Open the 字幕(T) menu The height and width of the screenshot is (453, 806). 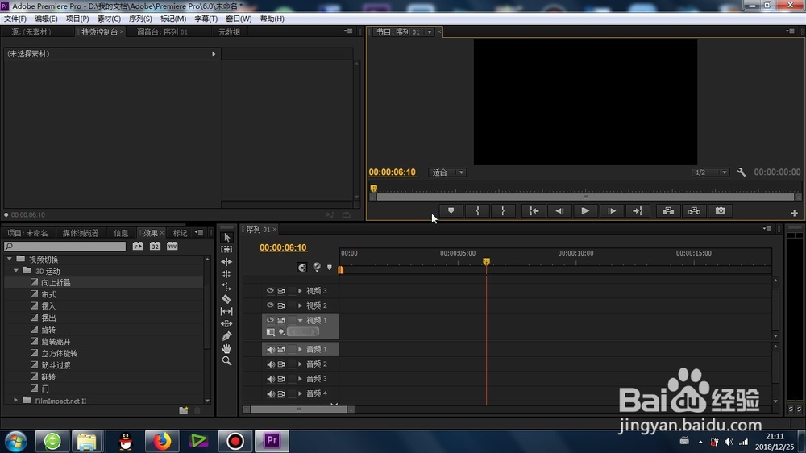(206, 19)
